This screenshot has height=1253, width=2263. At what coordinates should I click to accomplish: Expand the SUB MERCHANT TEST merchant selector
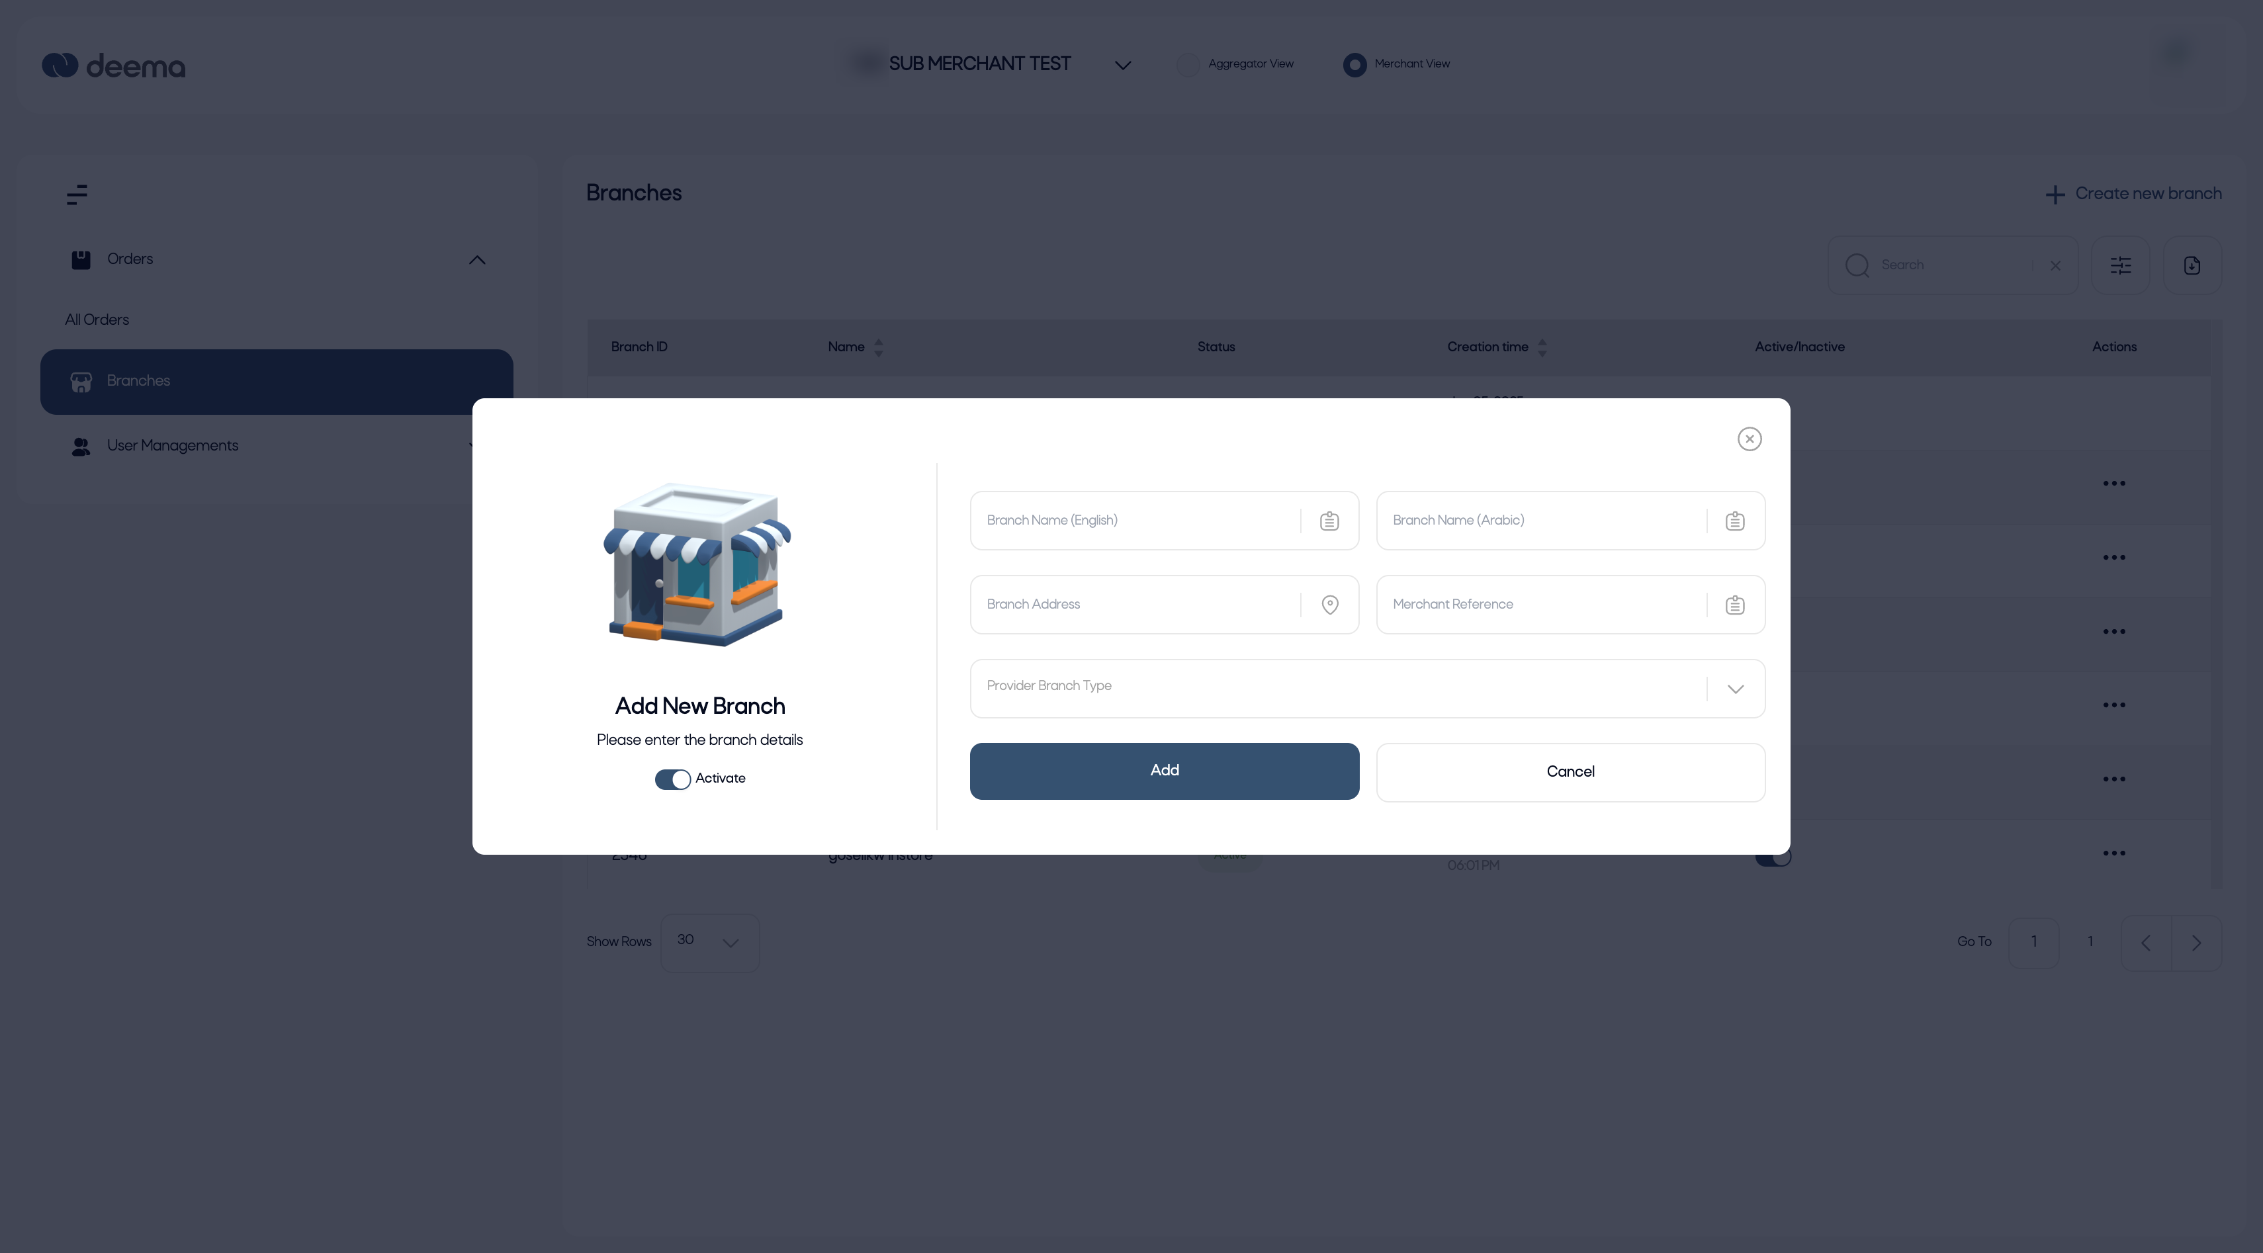tap(1122, 65)
